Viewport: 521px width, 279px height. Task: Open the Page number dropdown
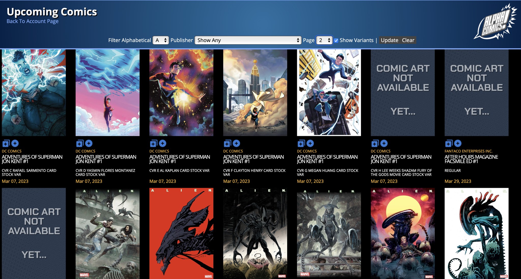(x=324, y=40)
